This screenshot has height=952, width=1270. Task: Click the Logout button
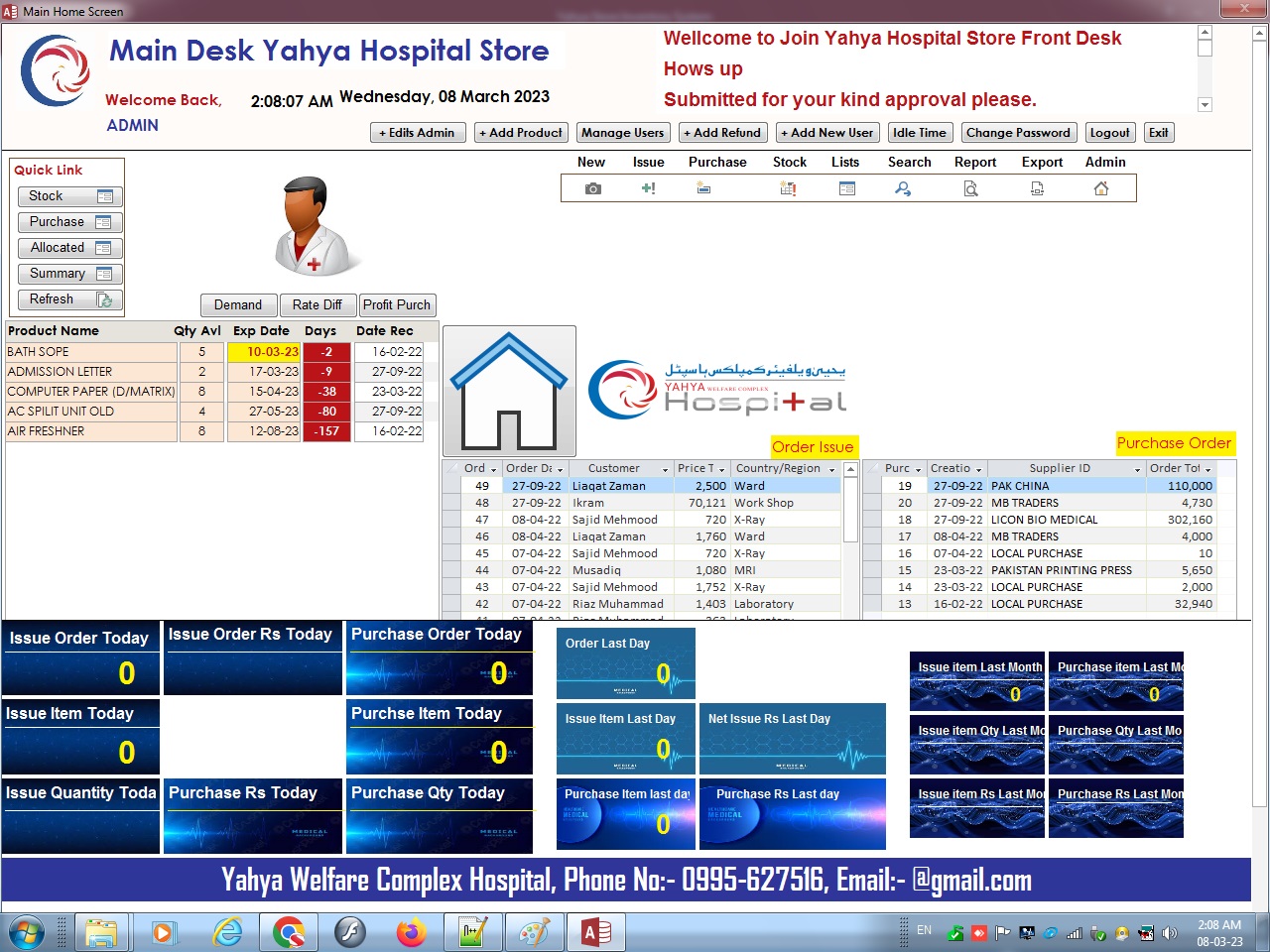[1110, 133]
